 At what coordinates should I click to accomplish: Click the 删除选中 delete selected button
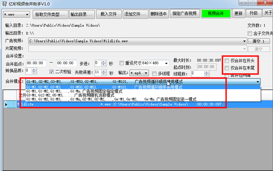tap(159, 14)
